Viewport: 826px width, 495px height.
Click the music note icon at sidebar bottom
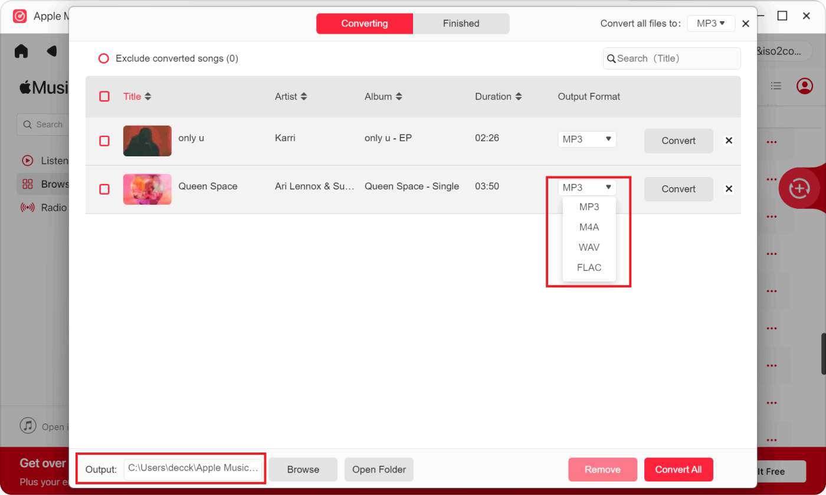[x=28, y=425]
